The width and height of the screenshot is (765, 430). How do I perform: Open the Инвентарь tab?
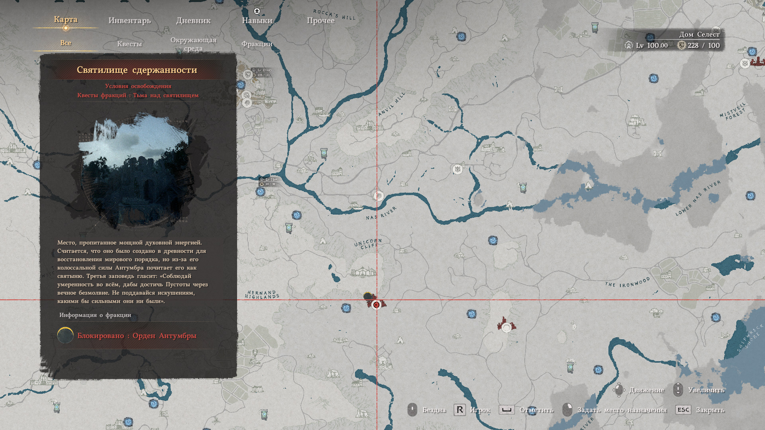(129, 20)
